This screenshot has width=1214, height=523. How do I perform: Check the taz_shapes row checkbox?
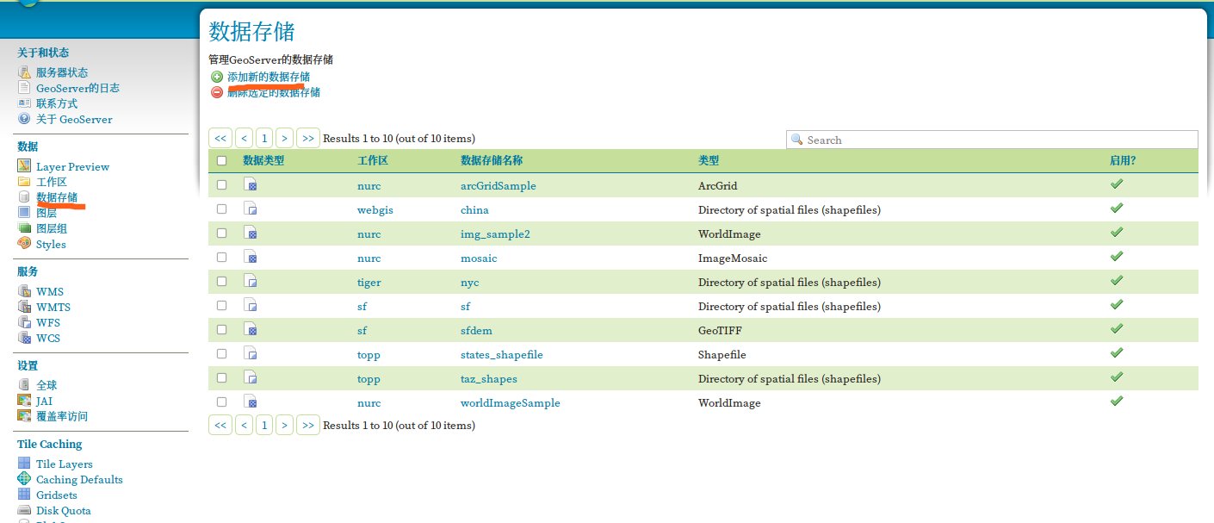(x=222, y=377)
